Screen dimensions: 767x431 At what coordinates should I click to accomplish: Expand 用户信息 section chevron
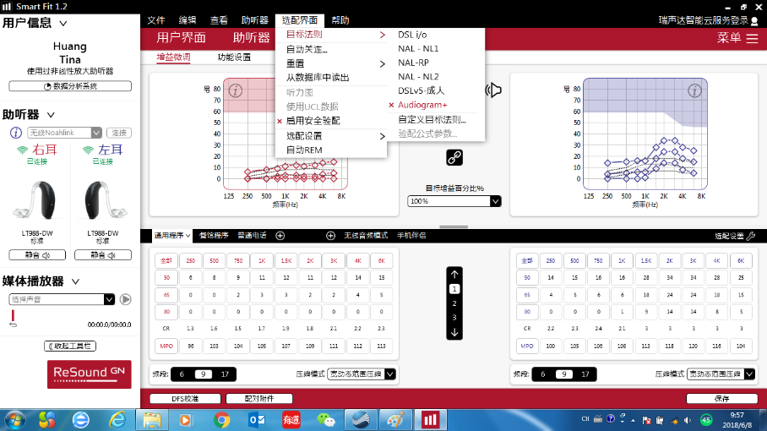(63, 23)
